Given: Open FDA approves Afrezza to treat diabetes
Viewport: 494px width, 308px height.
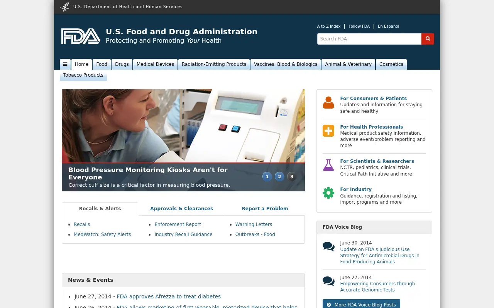Looking at the screenshot, I should [169, 296].
